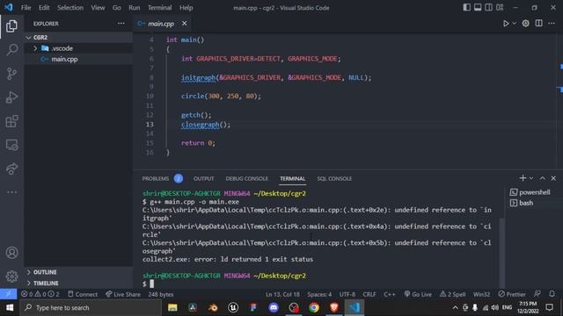563x316 pixels.
Task: Expand the Timeline section
Action: [78, 283]
